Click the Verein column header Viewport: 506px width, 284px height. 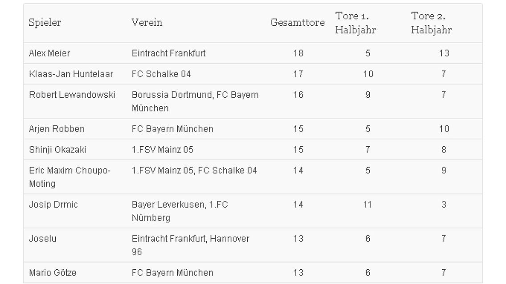[x=147, y=23]
